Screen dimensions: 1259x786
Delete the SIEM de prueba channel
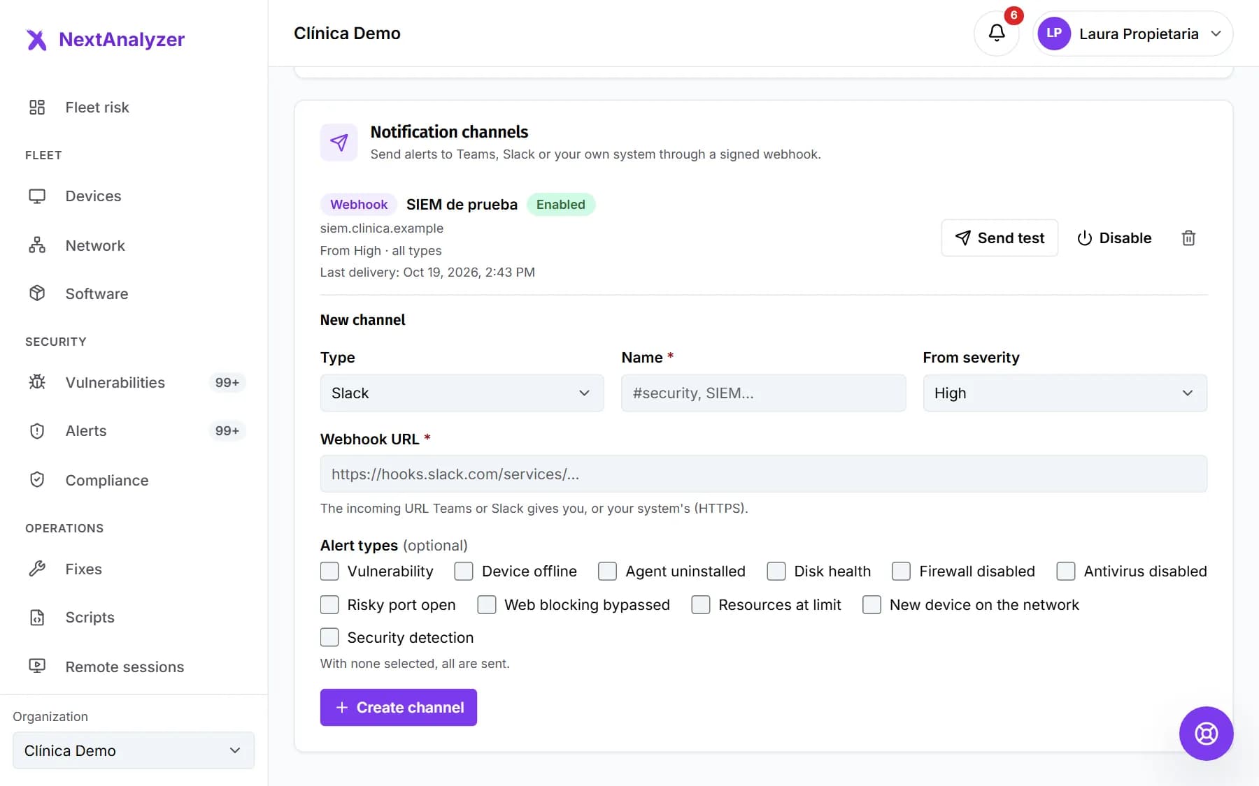[1188, 238]
